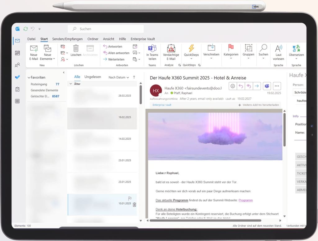The width and height of the screenshot is (318, 241).
Task: Open Calendar from the left sidebar
Action: click(x=17, y=53)
